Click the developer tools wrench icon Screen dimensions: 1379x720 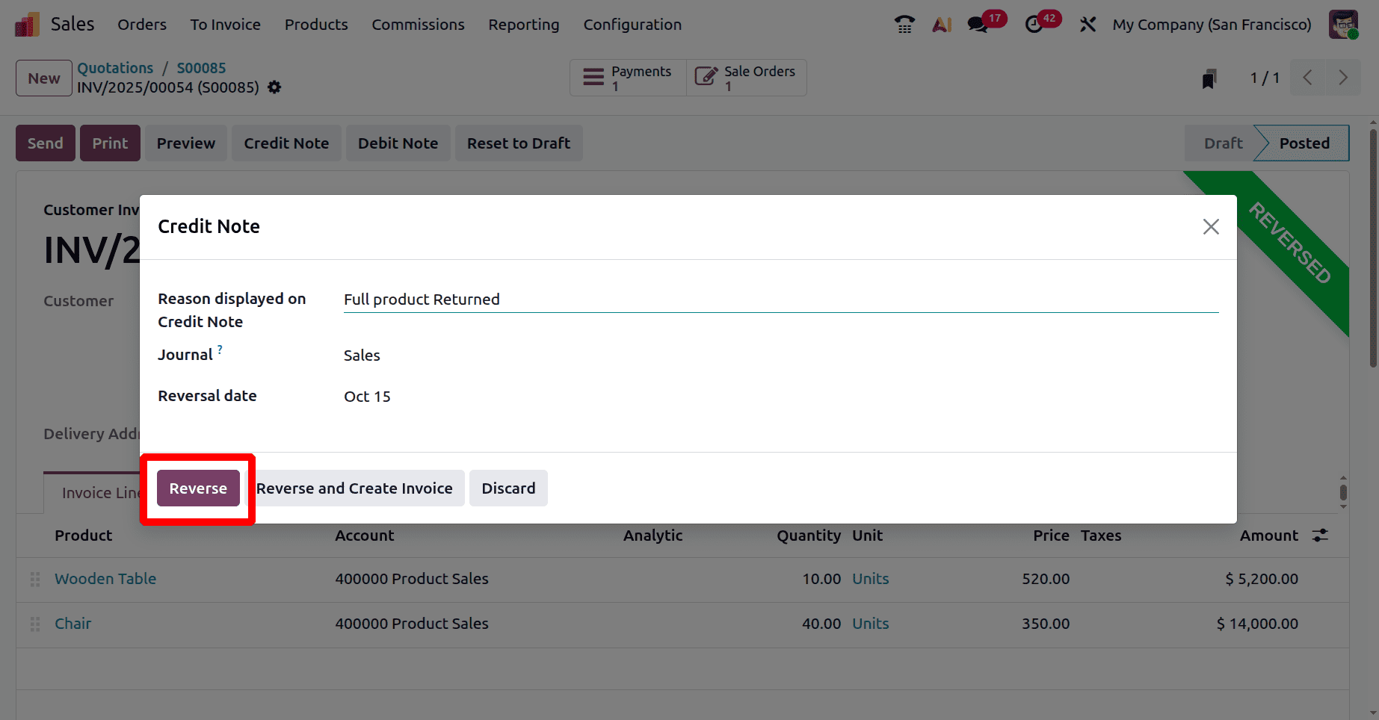click(x=1088, y=24)
